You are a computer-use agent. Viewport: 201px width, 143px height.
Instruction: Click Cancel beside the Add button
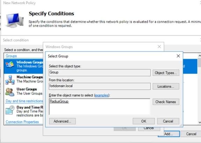pos(191,134)
